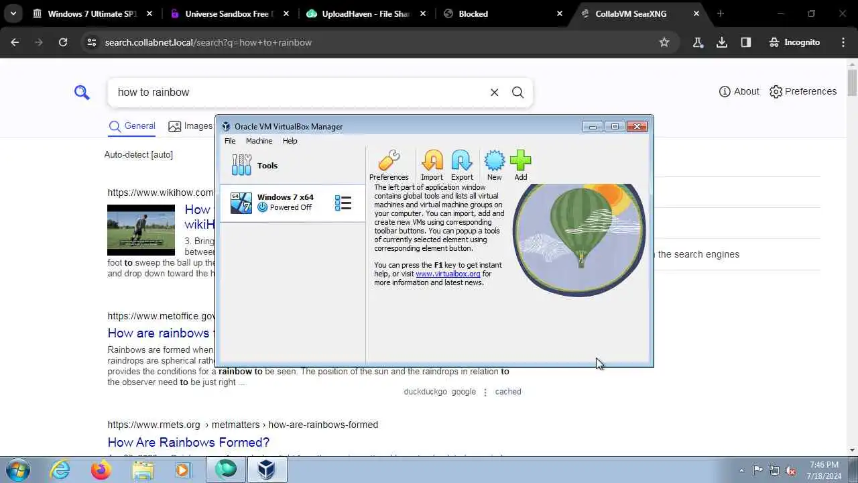This screenshot has height=483, width=858.
Task: Open the Machine menu in VirtualBox
Action: tap(259, 141)
